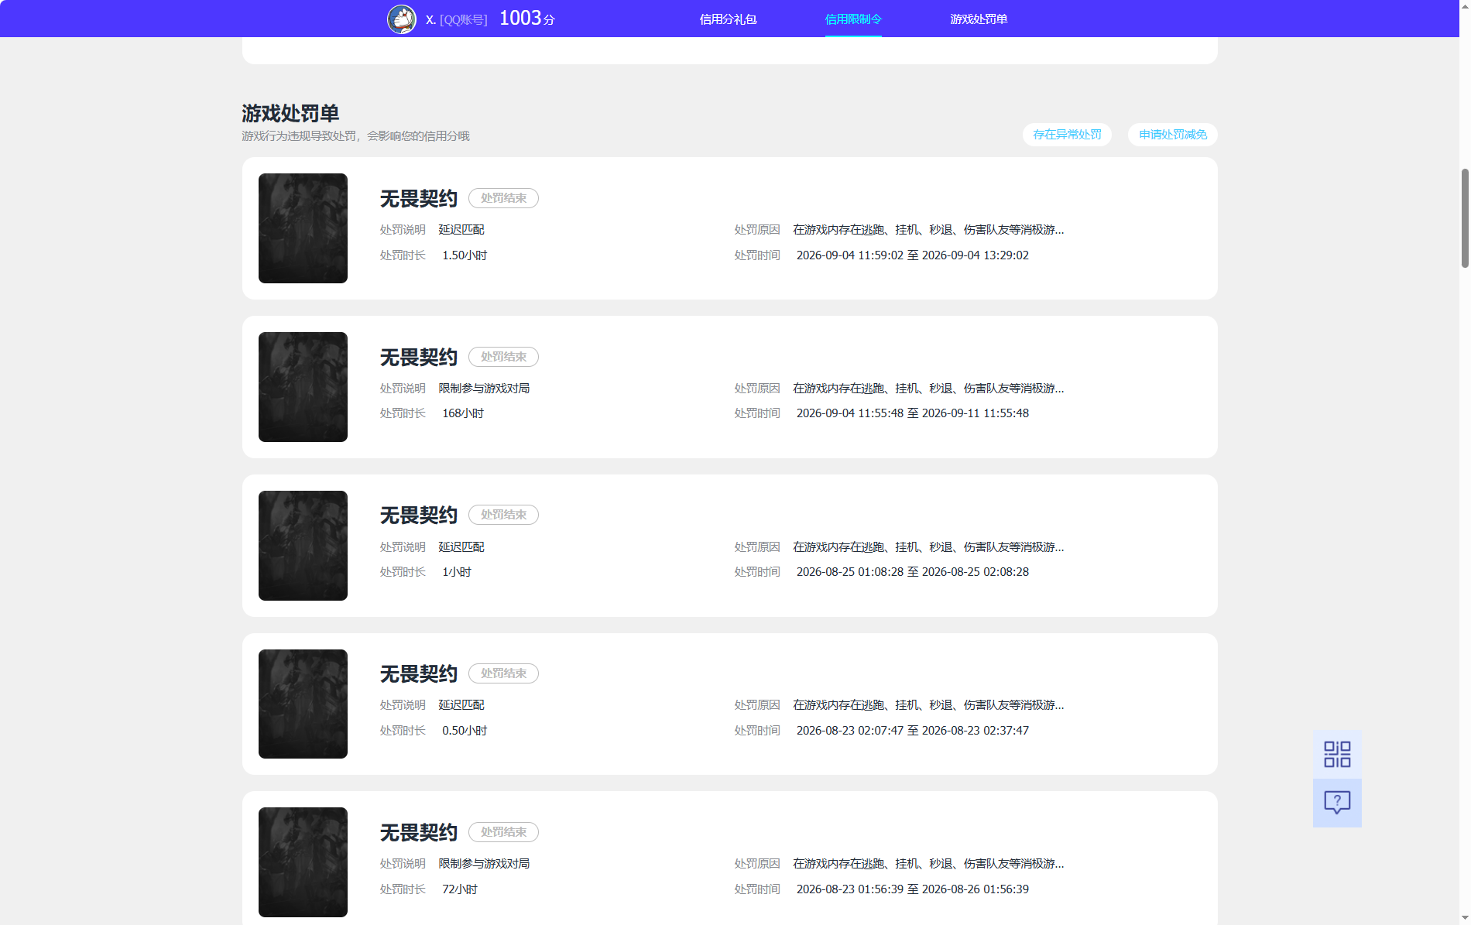This screenshot has height=925, width=1471.
Task: Click the page vertical scrollbar thumb
Action: 1465,218
